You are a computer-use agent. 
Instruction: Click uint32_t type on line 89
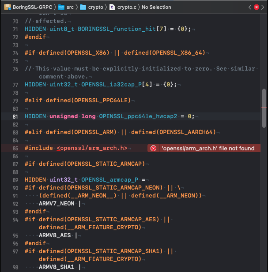pos(64,180)
